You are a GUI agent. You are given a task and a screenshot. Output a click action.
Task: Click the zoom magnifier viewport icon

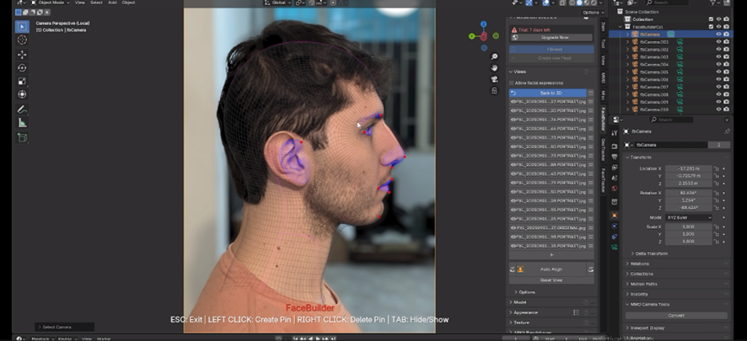pyautogui.click(x=495, y=56)
